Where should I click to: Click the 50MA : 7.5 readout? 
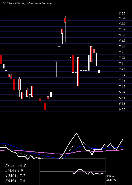tap(15, 181)
